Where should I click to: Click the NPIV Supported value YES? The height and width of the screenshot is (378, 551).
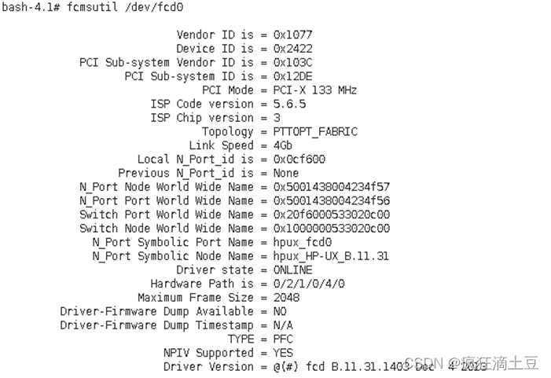tap(283, 353)
